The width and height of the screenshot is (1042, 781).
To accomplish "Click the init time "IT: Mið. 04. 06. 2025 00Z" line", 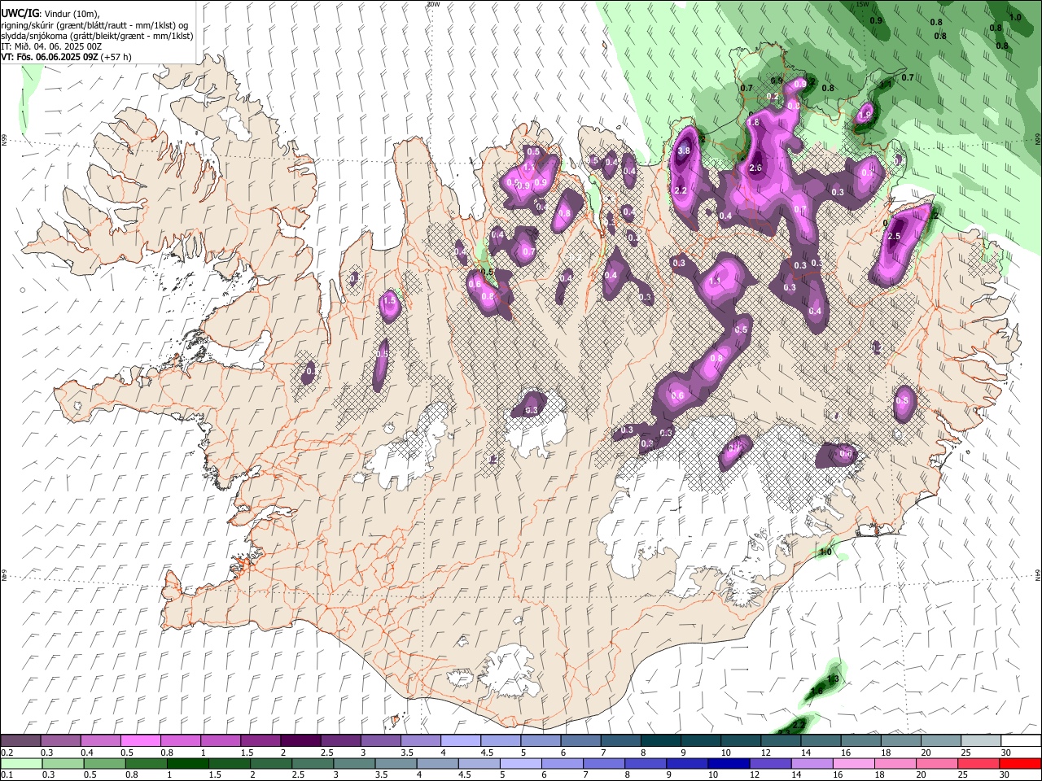I will pos(51,46).
